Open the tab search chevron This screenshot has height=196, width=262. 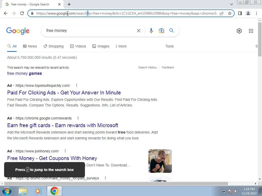click(x=231, y=4)
